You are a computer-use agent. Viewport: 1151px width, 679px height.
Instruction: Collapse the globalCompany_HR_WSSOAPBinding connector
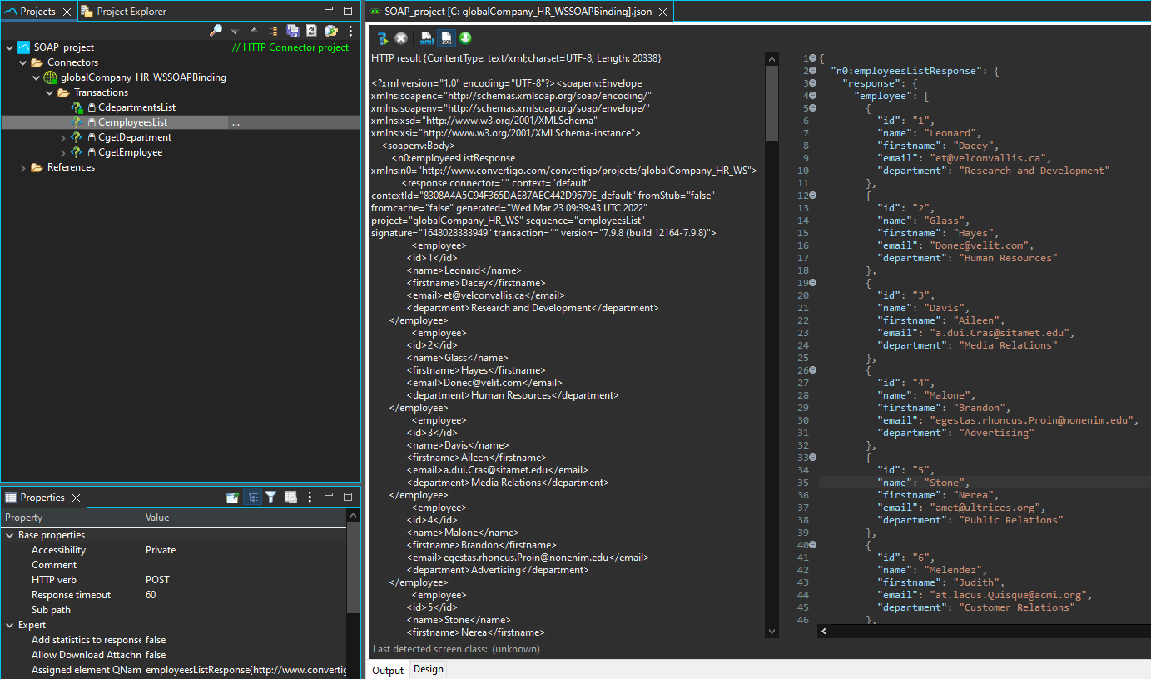(37, 77)
